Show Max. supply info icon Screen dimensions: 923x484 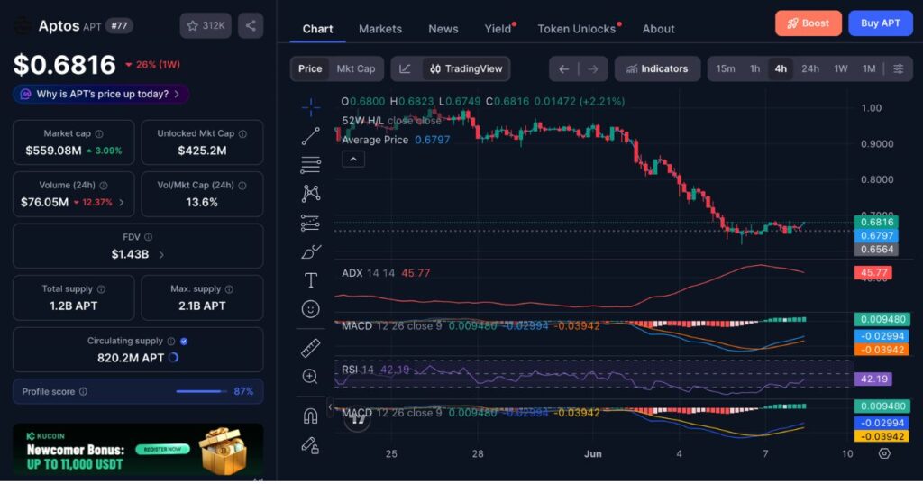[229, 289]
